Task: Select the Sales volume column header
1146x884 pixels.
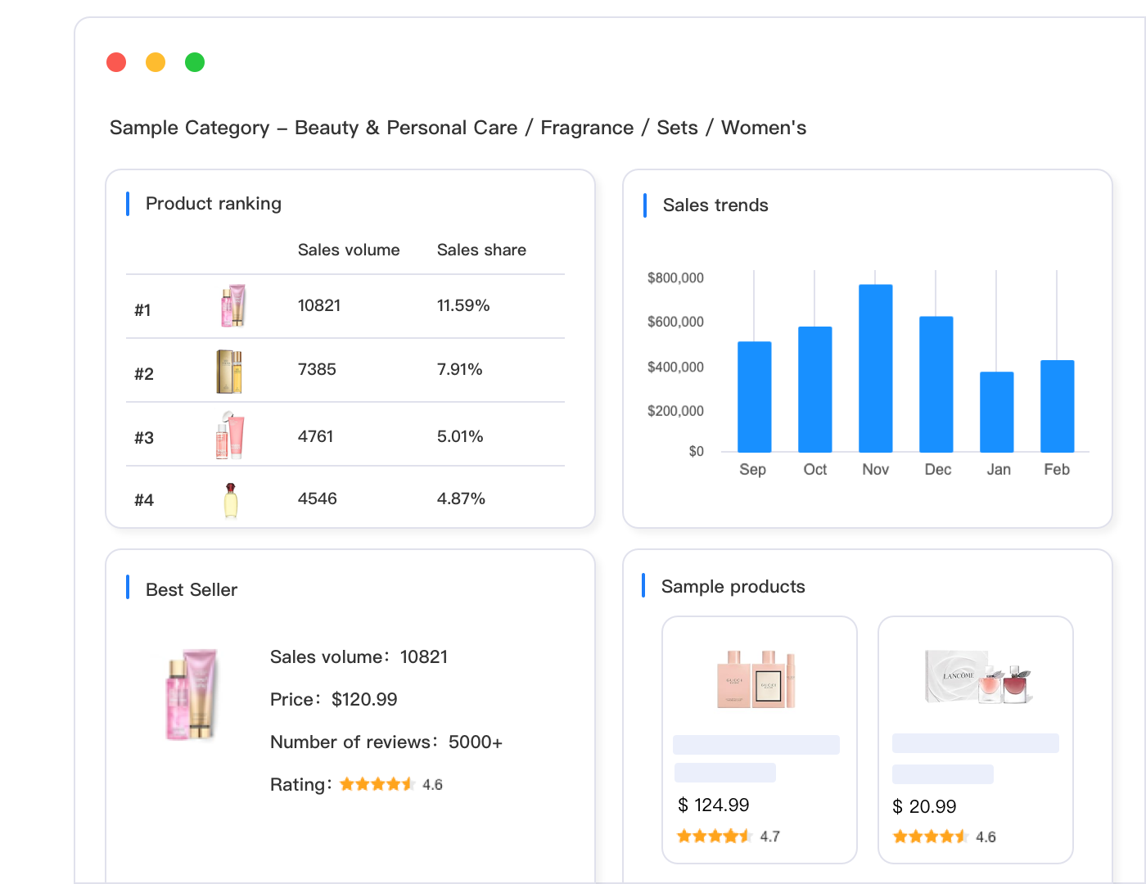Action: pos(349,250)
